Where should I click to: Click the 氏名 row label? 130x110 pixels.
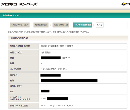(x=12, y=92)
